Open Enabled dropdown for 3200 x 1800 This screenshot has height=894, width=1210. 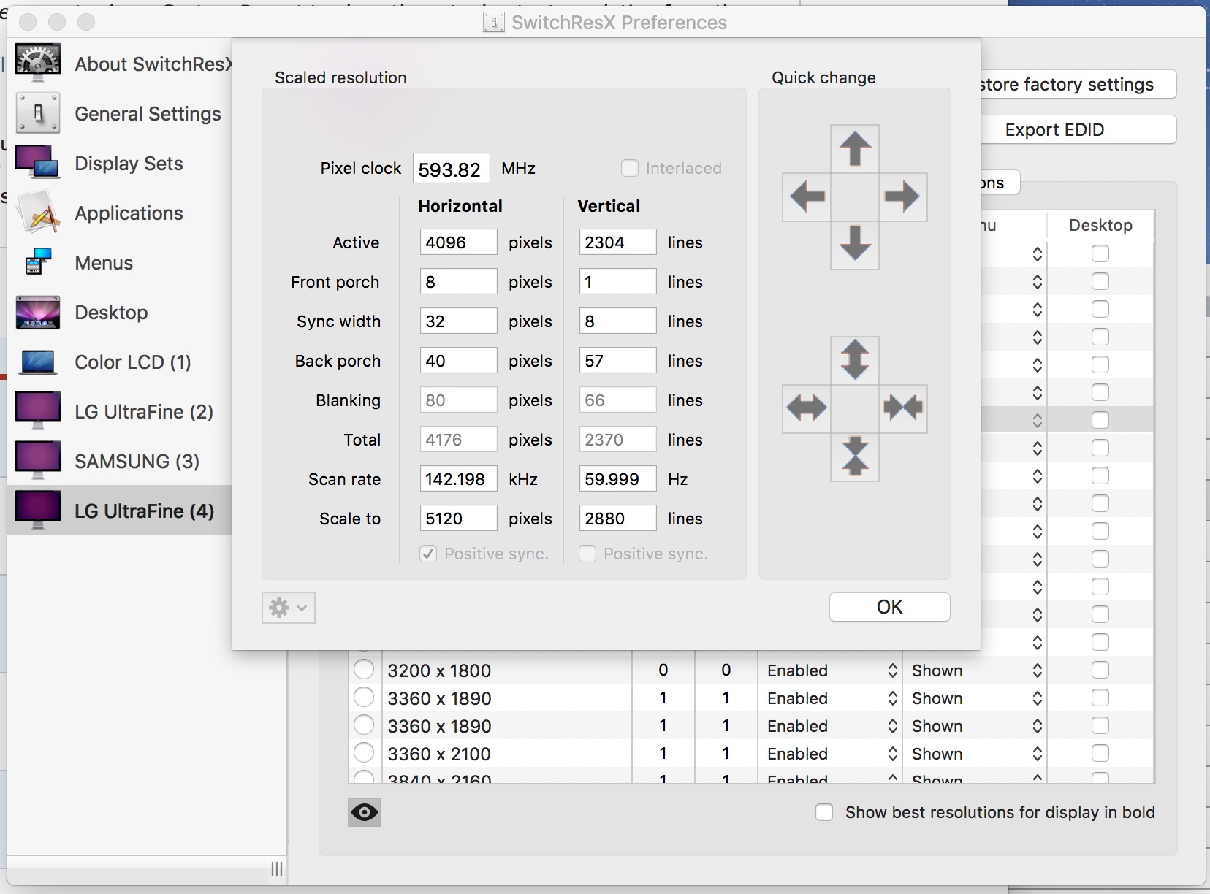point(832,670)
